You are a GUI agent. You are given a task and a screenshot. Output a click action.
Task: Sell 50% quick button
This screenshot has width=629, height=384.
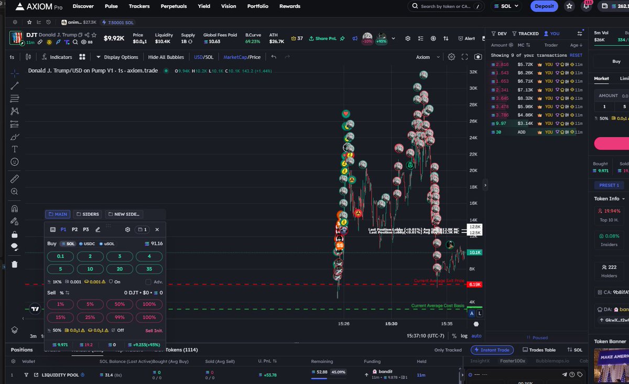(x=120, y=304)
